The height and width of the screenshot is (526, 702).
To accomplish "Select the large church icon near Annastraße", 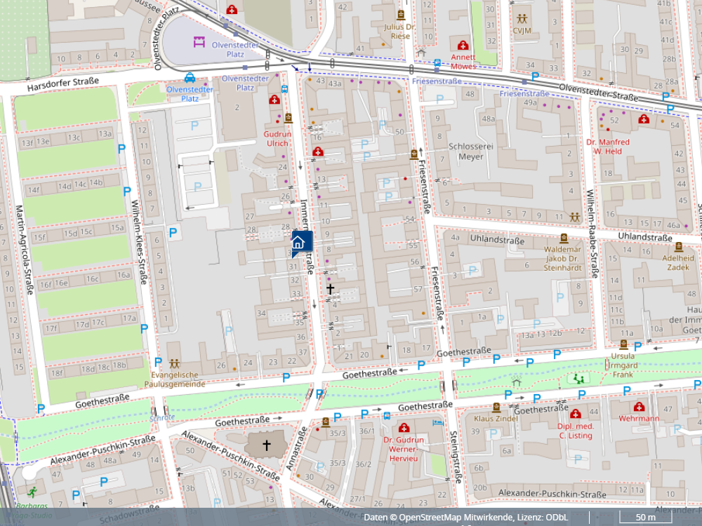I will tap(266, 445).
